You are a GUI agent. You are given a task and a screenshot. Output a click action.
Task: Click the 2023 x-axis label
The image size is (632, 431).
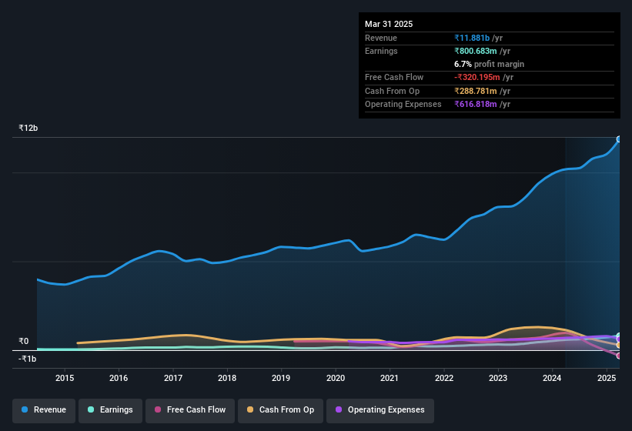(x=498, y=378)
